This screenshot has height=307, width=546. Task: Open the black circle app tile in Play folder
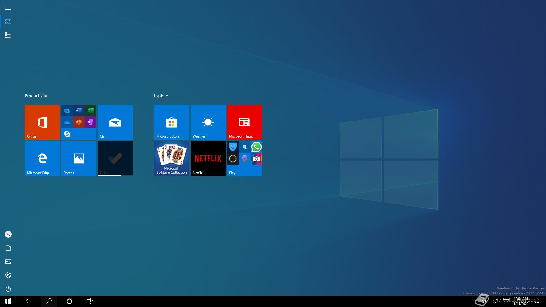(x=233, y=159)
